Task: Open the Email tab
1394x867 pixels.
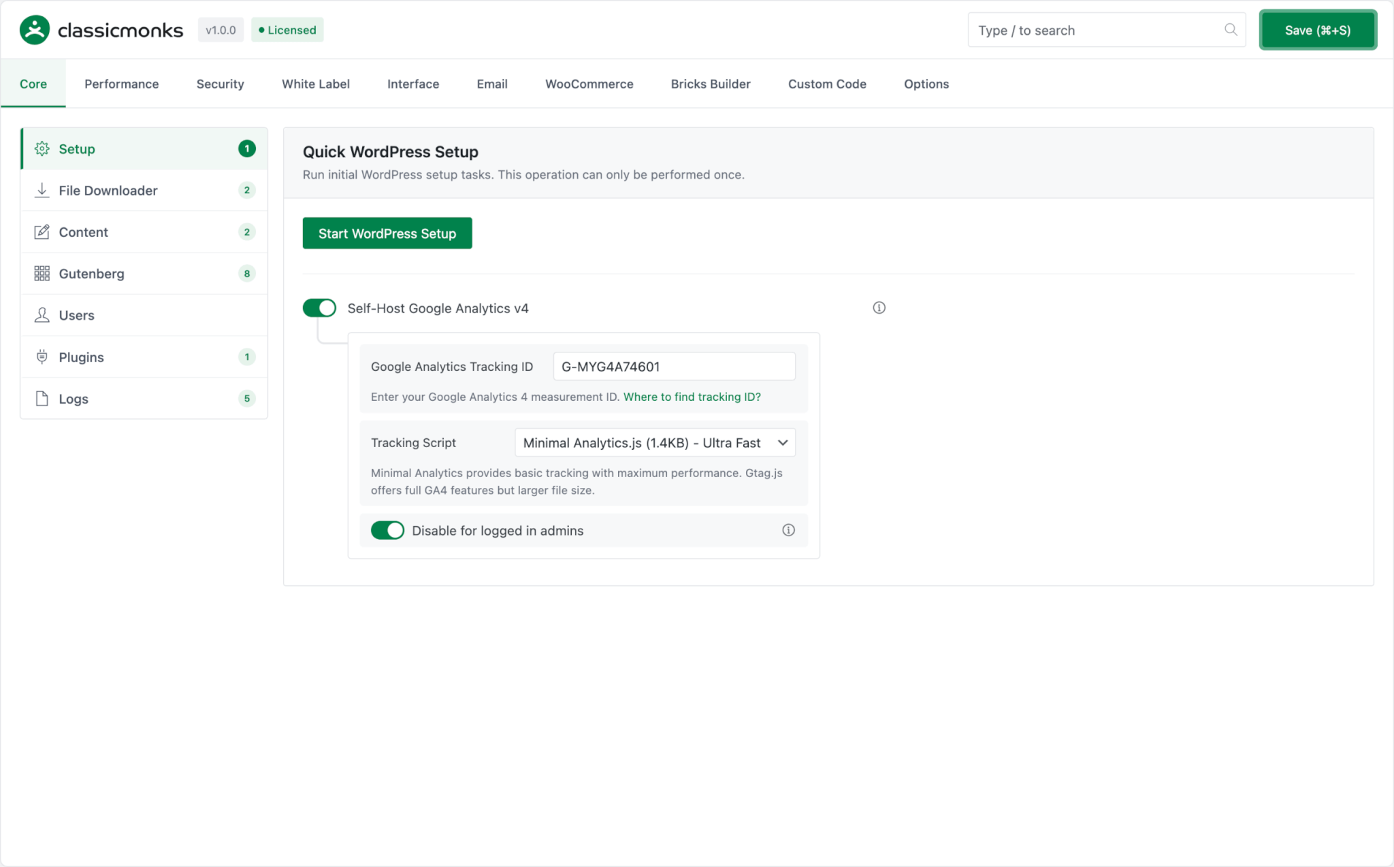Action: (x=492, y=84)
